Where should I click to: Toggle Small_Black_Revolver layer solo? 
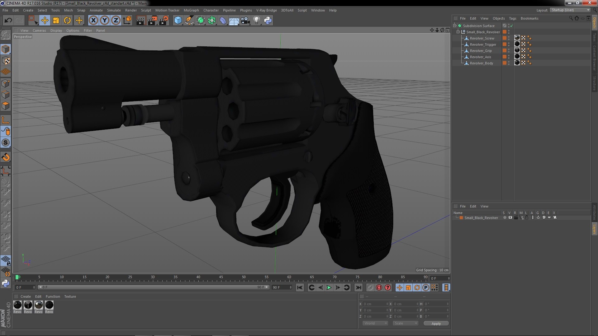505,218
